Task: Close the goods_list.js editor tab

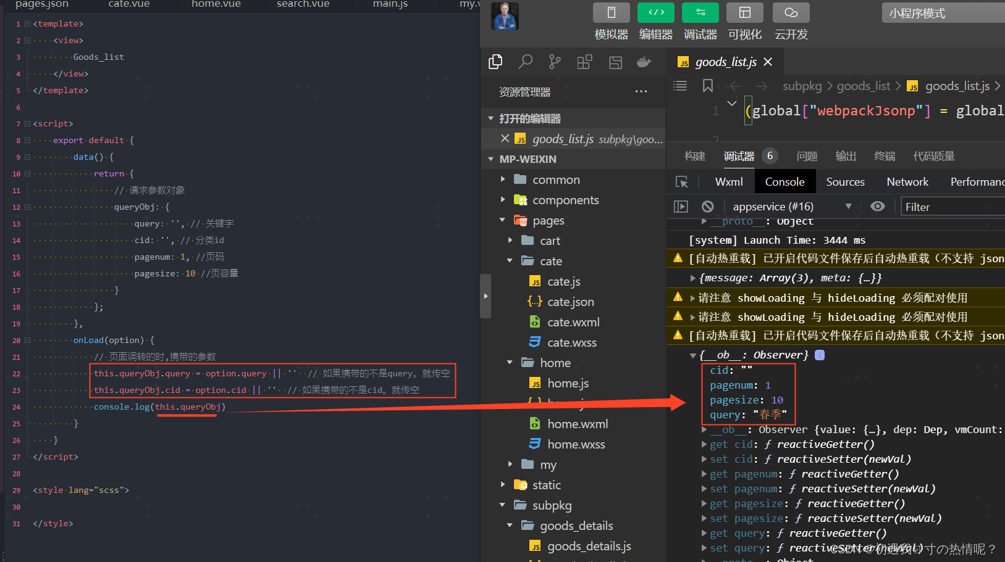Action: [x=768, y=62]
